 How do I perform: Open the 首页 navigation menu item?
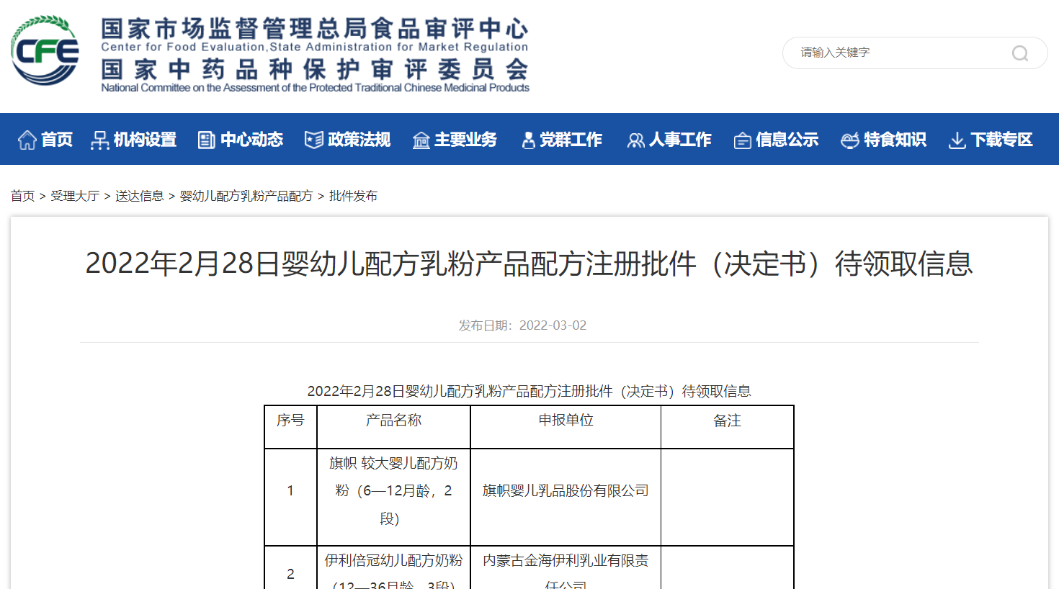click(x=57, y=139)
